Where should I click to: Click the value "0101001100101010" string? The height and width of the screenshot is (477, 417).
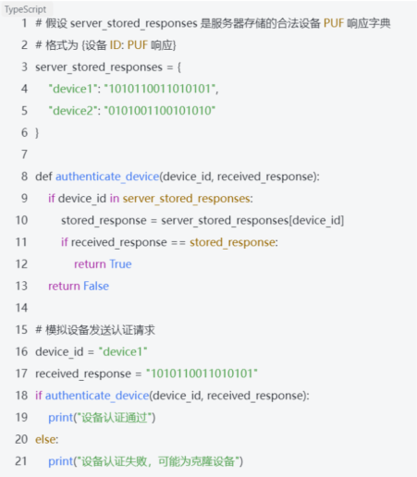tap(160, 111)
